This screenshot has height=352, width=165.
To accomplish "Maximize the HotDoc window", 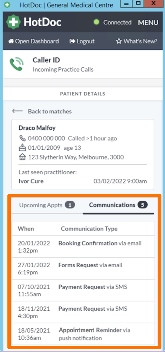I will click(138, 4).
